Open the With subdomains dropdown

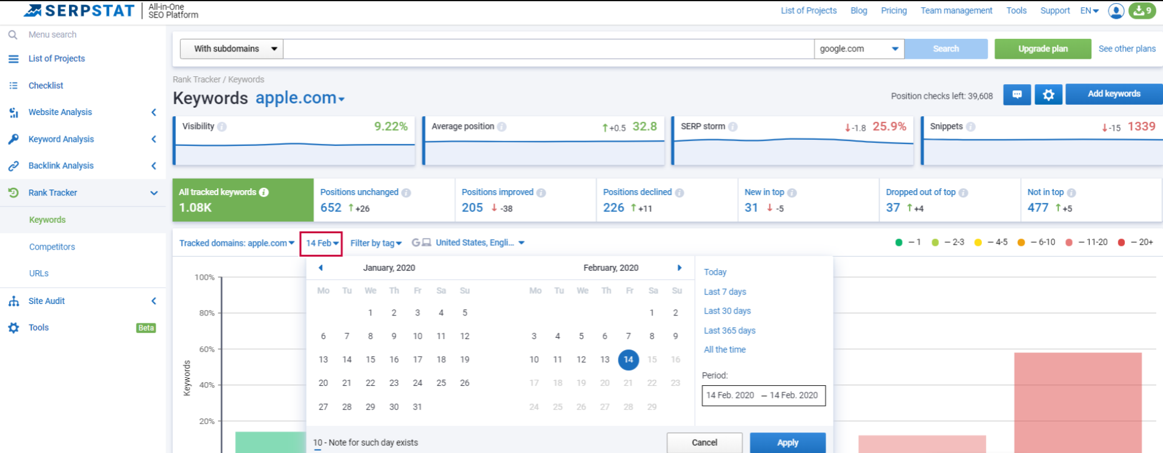[x=232, y=49]
